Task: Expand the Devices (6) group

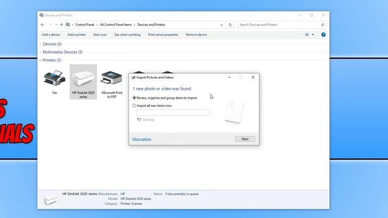Action: click(41, 44)
